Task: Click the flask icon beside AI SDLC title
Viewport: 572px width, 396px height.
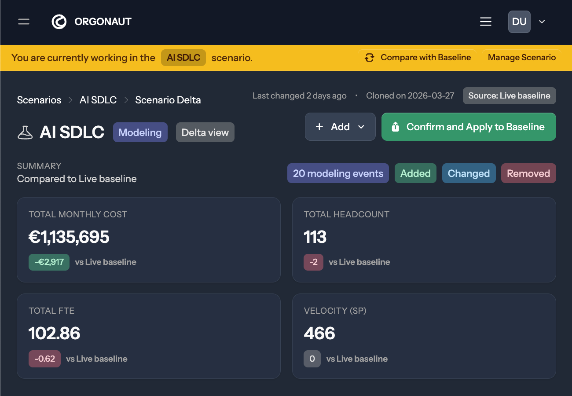Action: pos(25,132)
